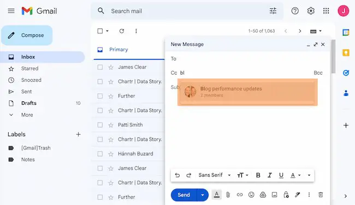Screen dimensions: 355x205
Task: Check the first Further email checkbox
Action: (x=100, y=96)
